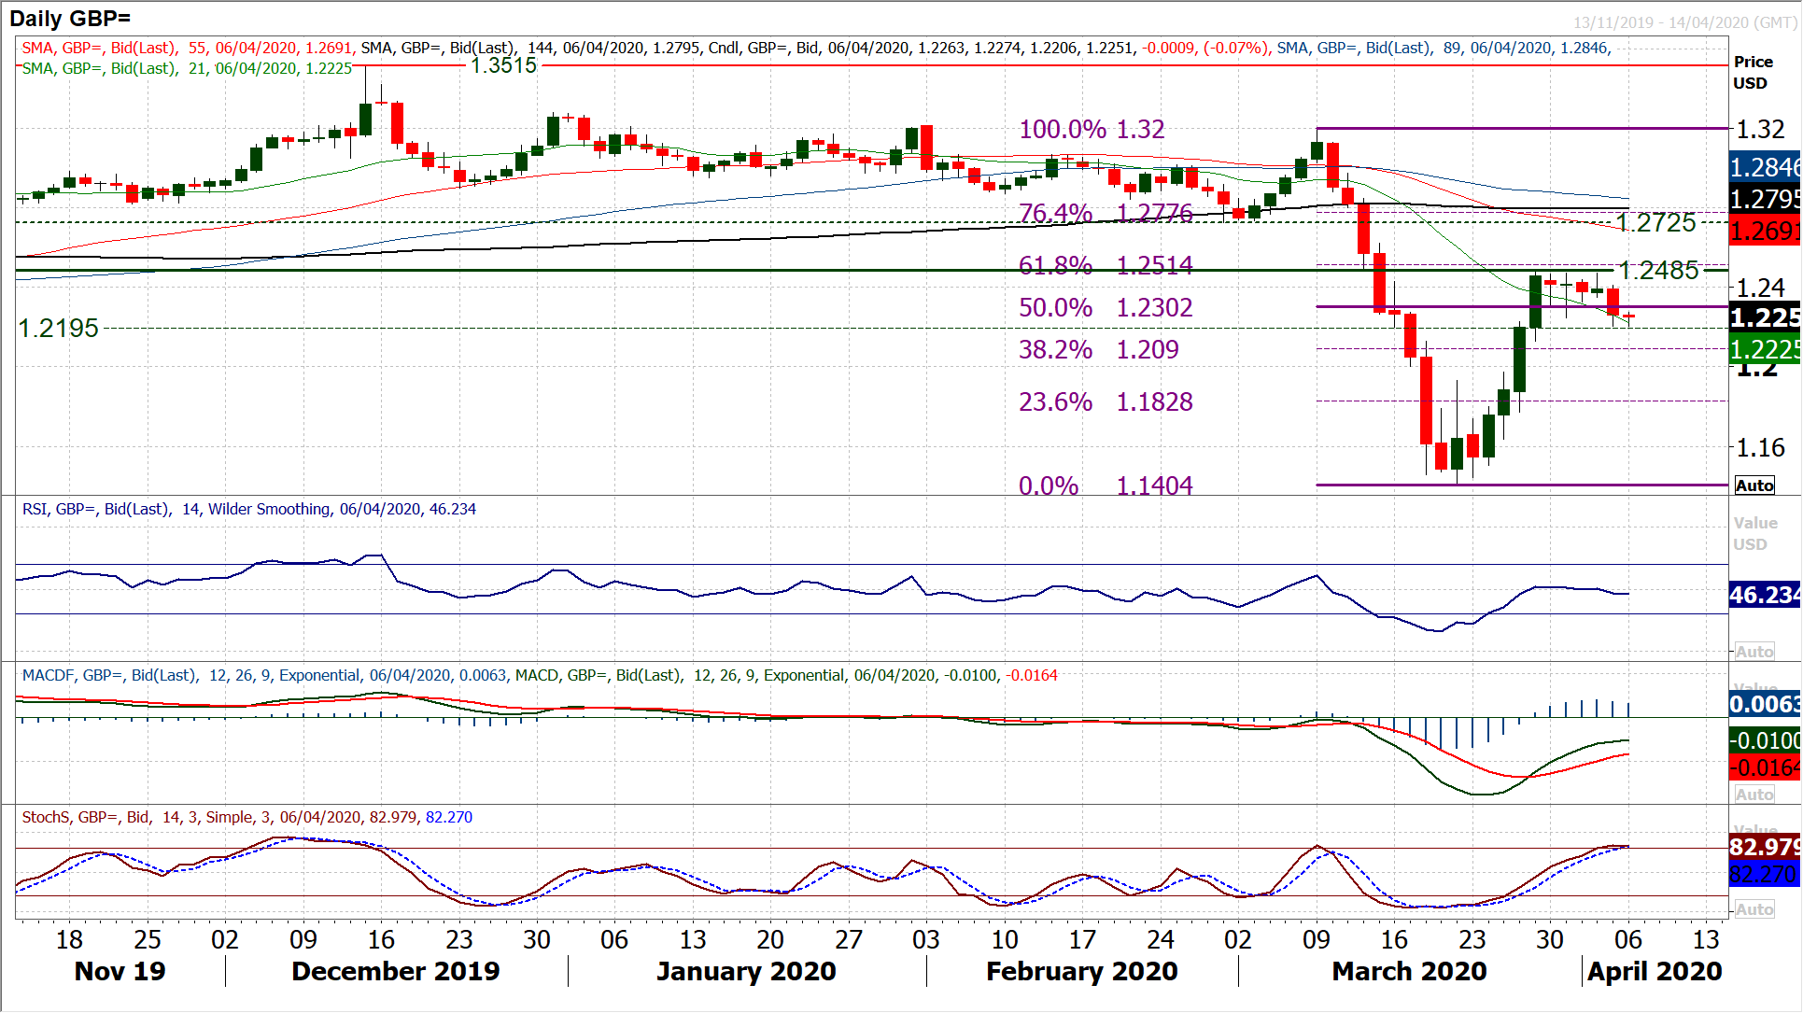
Task: Click the MACDF indicator legend text
Action: point(265,675)
